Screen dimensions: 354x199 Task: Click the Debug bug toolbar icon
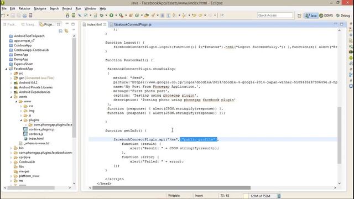coord(102,15)
